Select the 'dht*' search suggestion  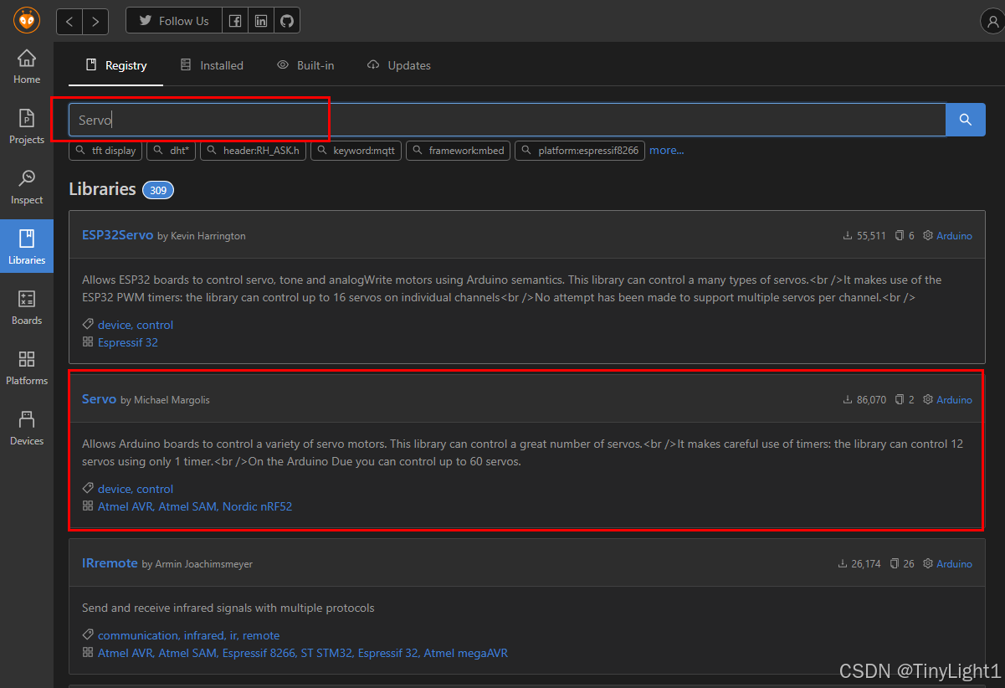(172, 151)
